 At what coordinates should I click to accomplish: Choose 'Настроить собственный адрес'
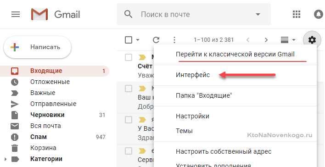pyautogui.click(x=224, y=151)
